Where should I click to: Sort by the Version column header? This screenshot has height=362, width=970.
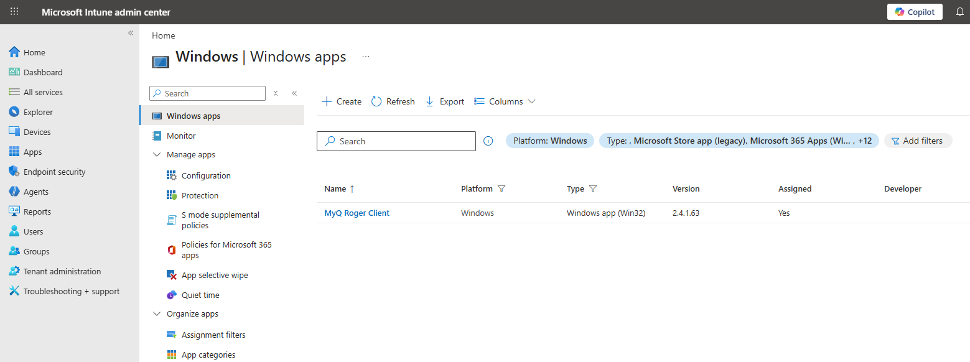pos(686,188)
